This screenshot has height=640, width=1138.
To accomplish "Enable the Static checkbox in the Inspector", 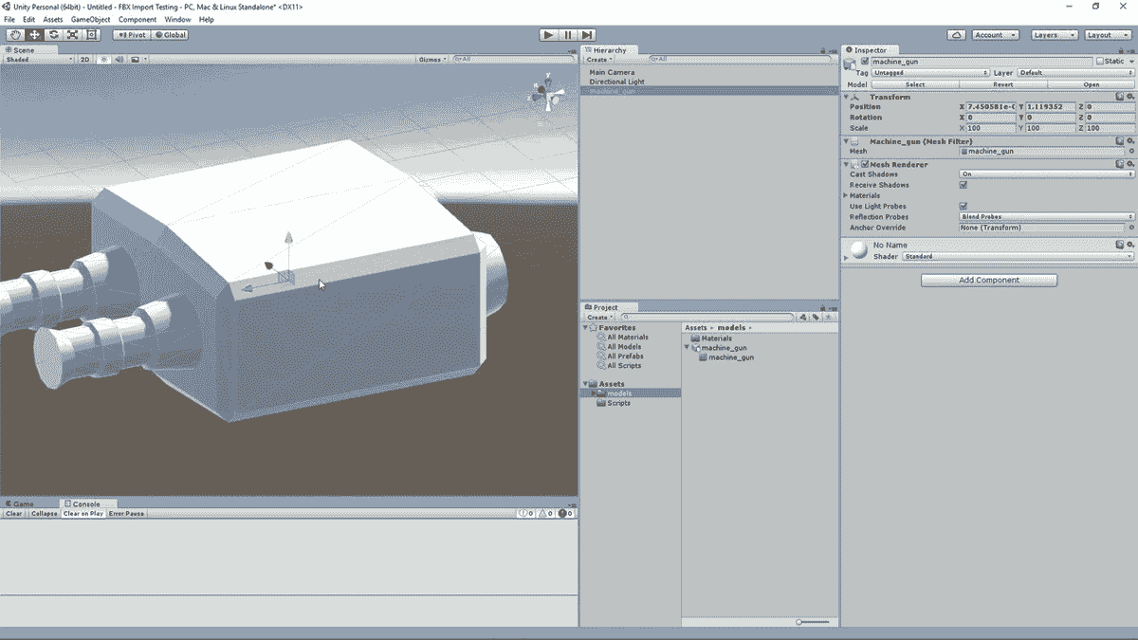I will (x=1101, y=62).
